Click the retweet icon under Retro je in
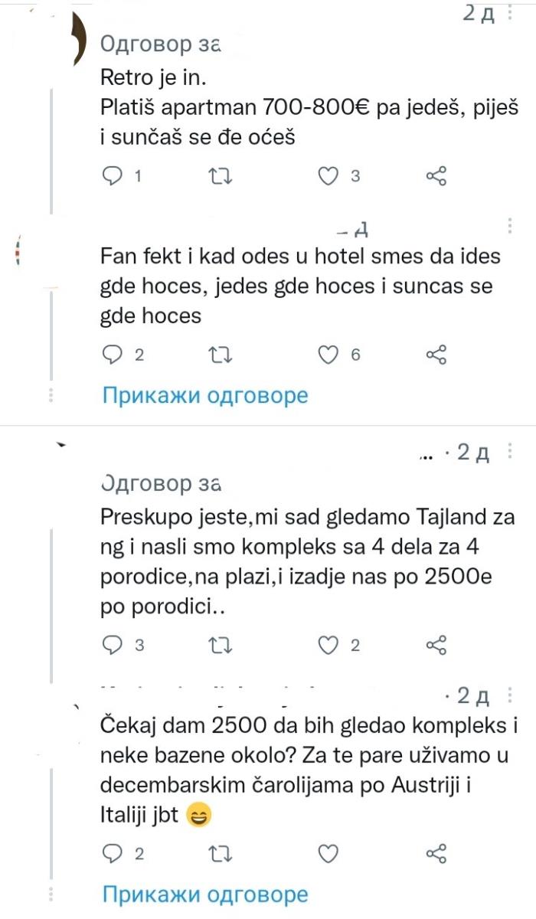The height and width of the screenshot is (919, 536). pyautogui.click(x=221, y=175)
